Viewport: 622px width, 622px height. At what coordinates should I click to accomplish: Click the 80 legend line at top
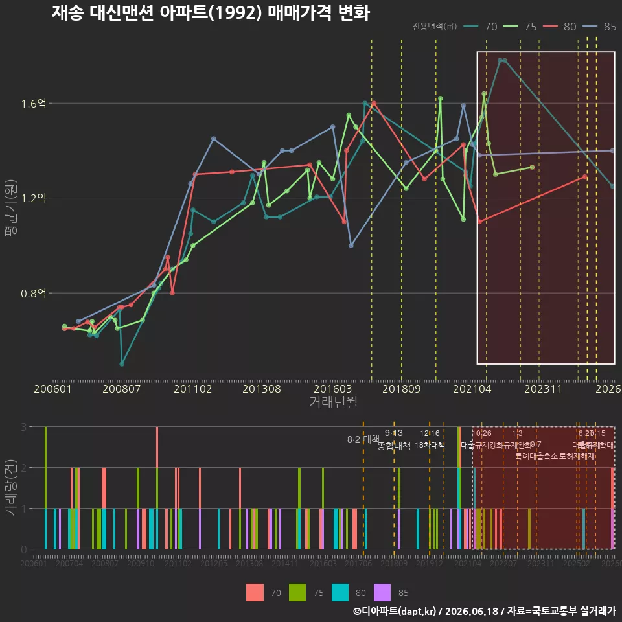click(x=550, y=26)
